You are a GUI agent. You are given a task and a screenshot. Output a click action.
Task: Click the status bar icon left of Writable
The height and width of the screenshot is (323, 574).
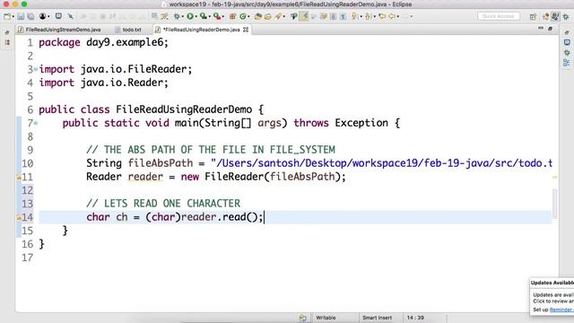click(303, 318)
